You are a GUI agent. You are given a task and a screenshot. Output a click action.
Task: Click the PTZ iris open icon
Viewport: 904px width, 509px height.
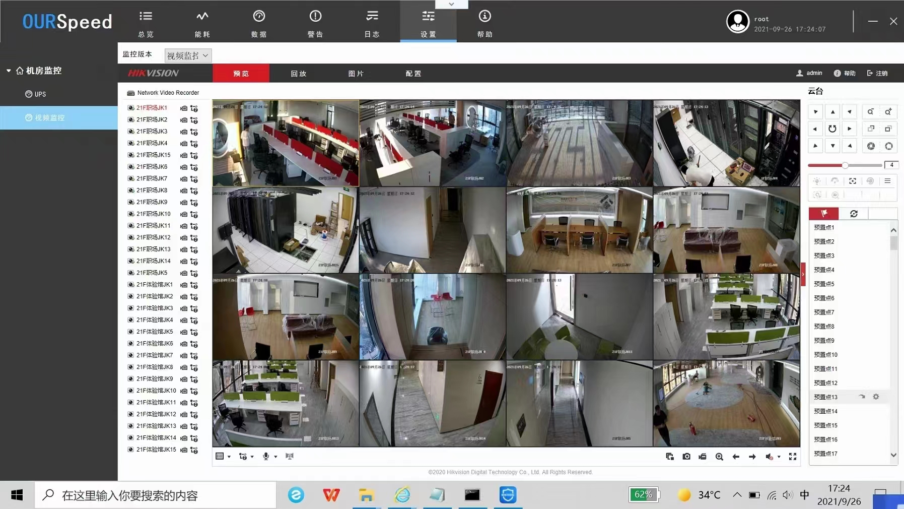tap(888, 146)
